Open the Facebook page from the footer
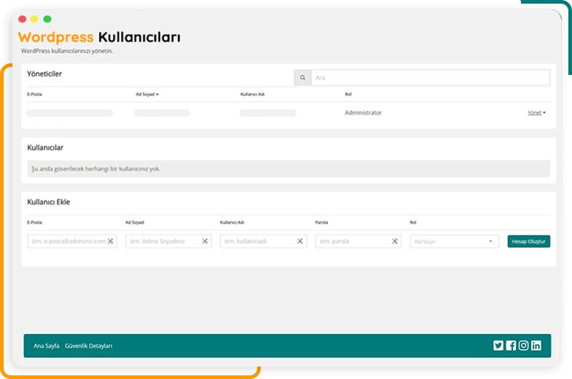Image resolution: width=572 pixels, height=379 pixels. (x=511, y=346)
